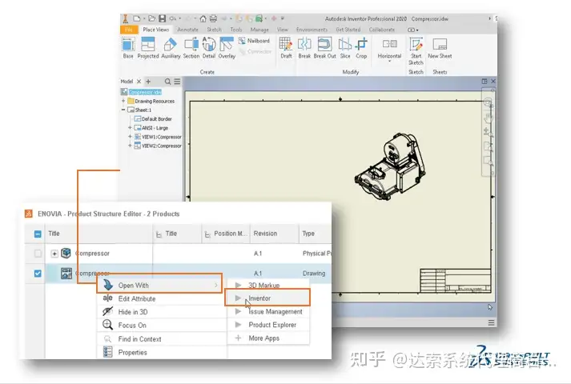Open the File tab
This screenshot has width=571, height=384.
[x=129, y=30]
